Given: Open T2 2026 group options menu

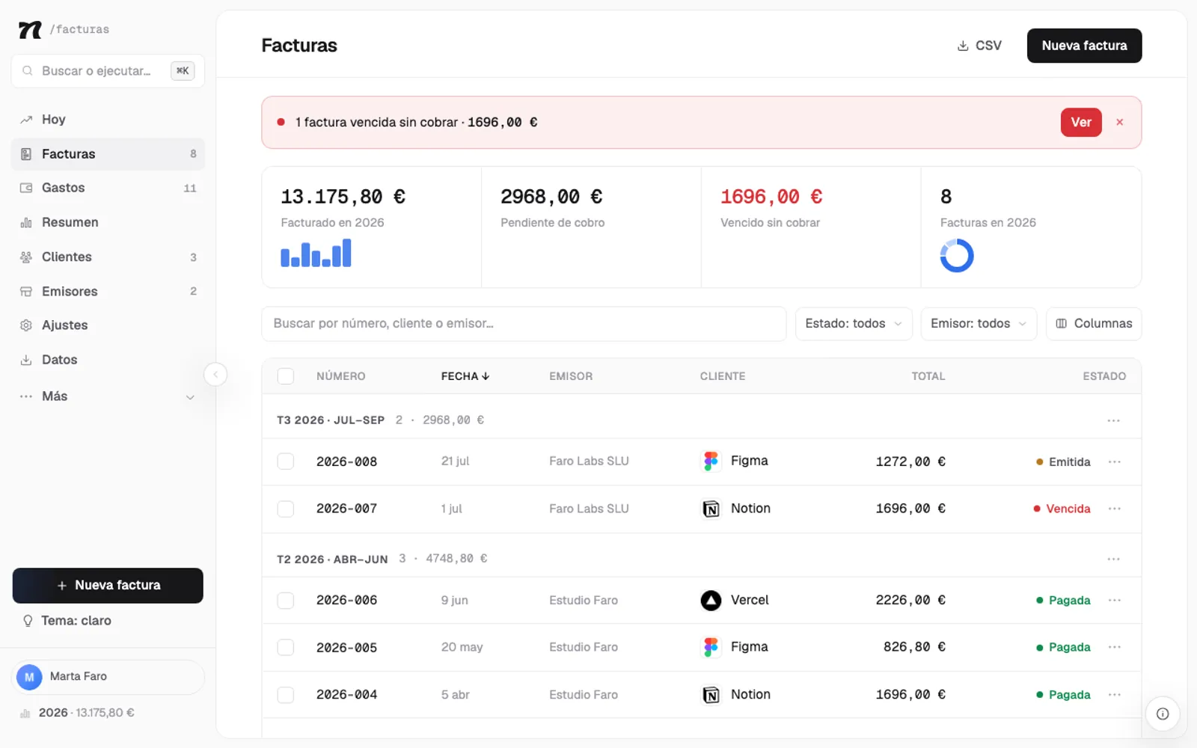Looking at the screenshot, I should (1113, 559).
